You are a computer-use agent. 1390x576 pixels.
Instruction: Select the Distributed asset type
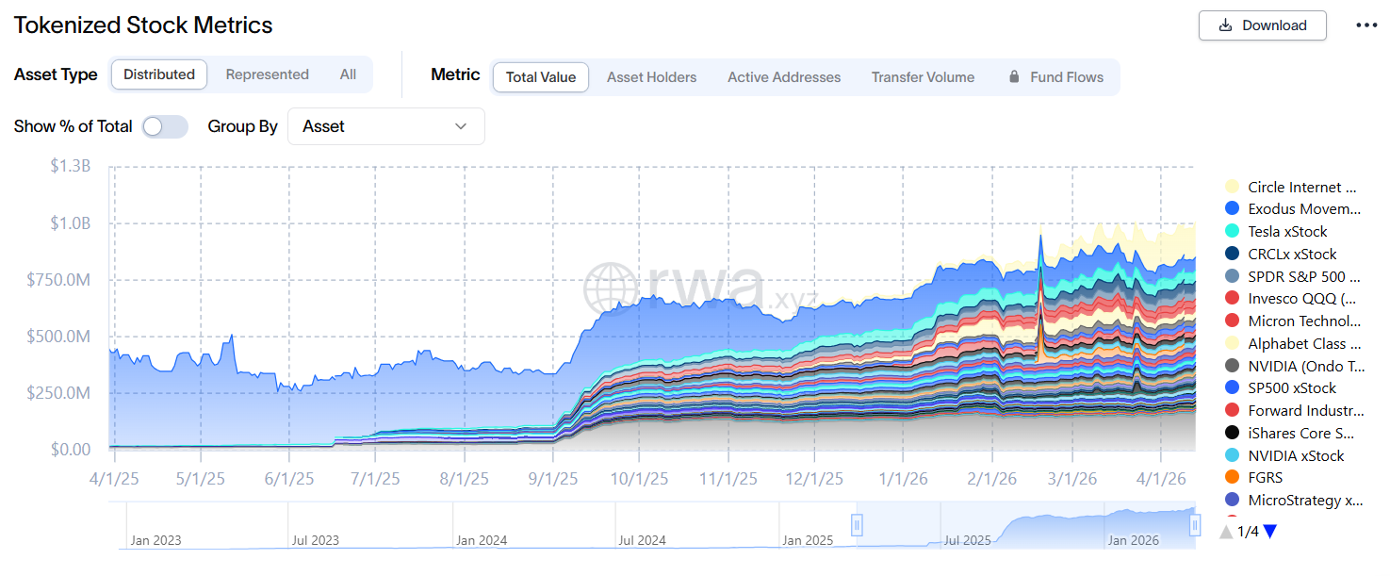tap(159, 74)
